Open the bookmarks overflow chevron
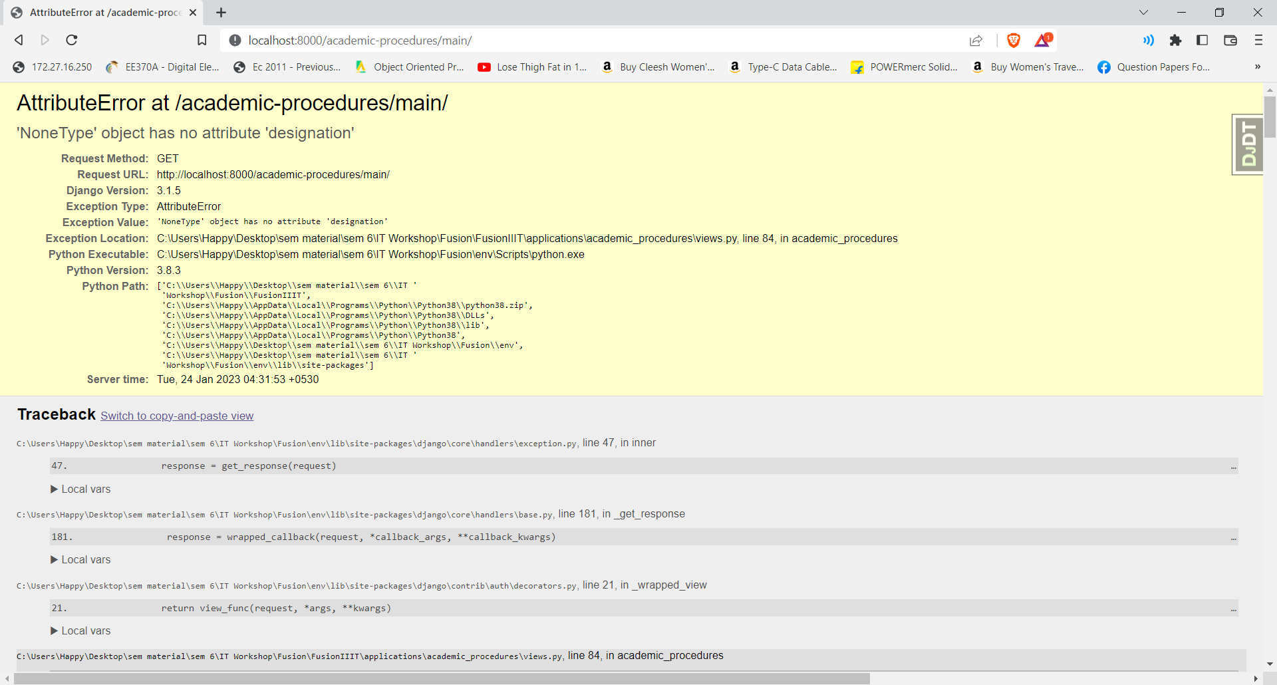Screen dimensions: 1277x685 (1258, 67)
